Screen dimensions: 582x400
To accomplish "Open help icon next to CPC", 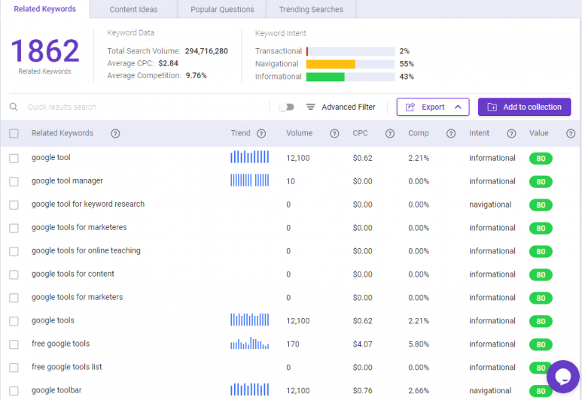I will pos(390,133).
